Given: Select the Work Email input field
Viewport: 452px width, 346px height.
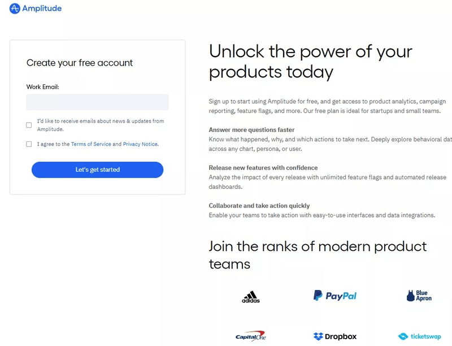Looking at the screenshot, I should (97, 102).
